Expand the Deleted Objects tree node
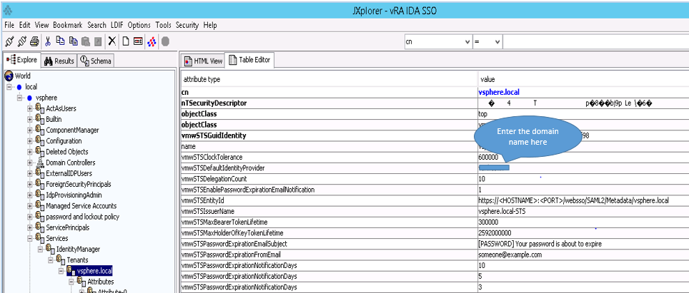 (30, 152)
